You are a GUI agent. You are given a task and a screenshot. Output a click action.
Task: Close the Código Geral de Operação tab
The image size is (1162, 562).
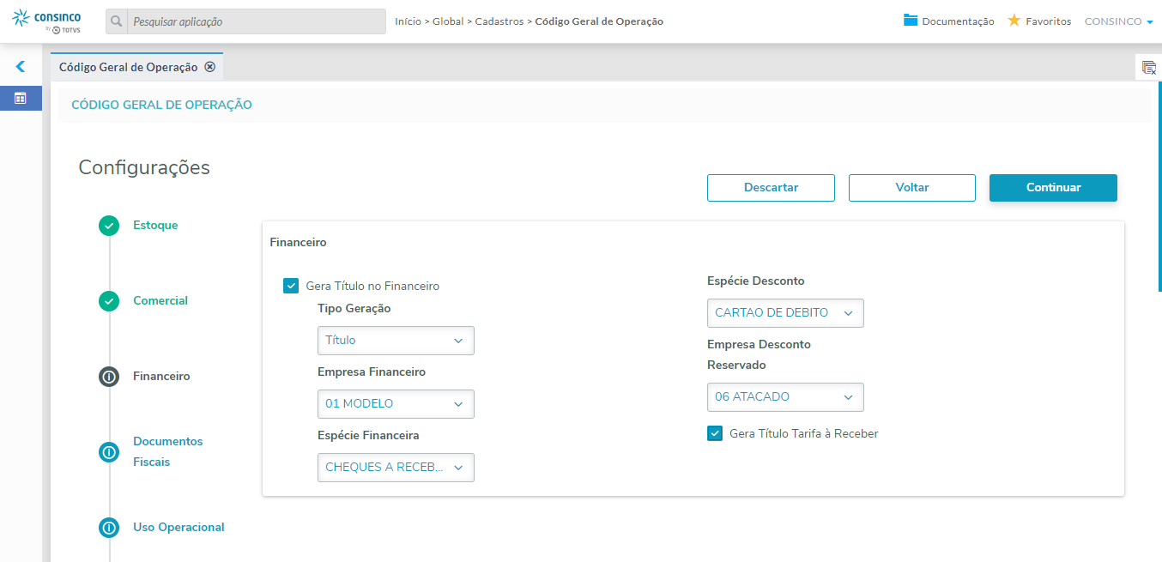[209, 67]
